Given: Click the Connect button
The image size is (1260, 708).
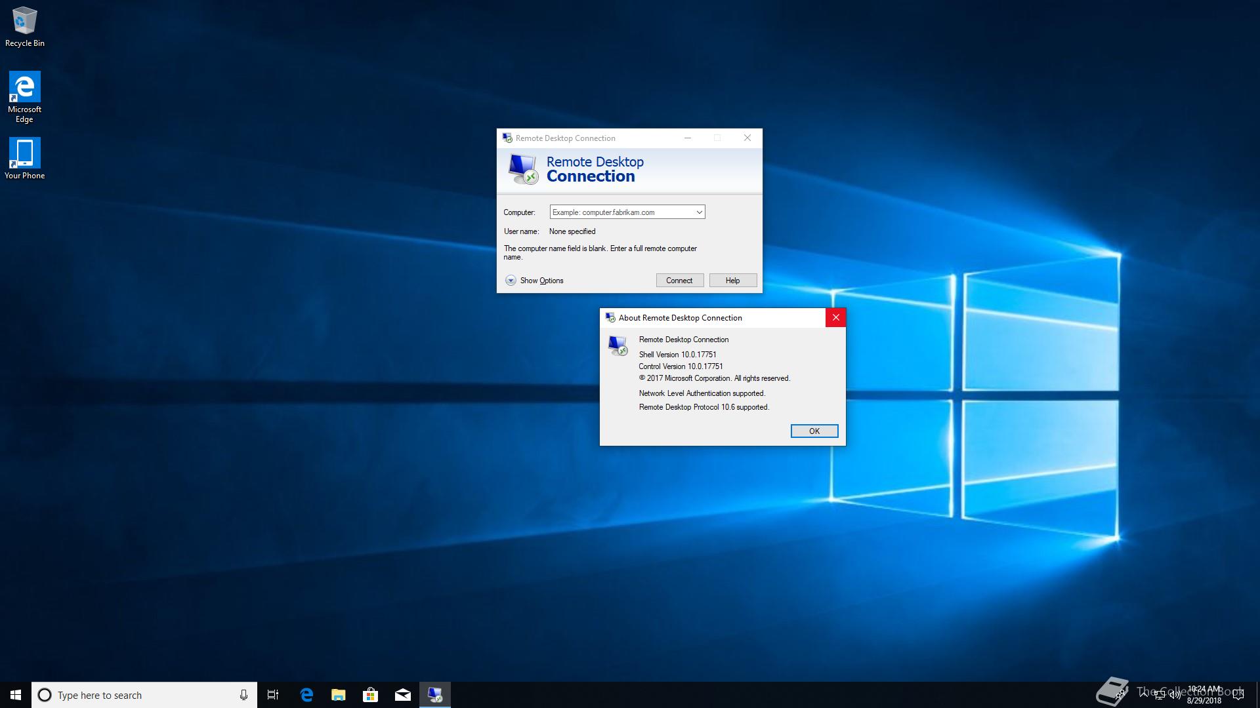Looking at the screenshot, I should tap(680, 281).
